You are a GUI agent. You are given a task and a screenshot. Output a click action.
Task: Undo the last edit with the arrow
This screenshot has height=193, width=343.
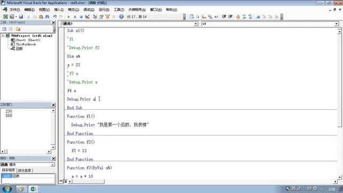coord(55,17)
